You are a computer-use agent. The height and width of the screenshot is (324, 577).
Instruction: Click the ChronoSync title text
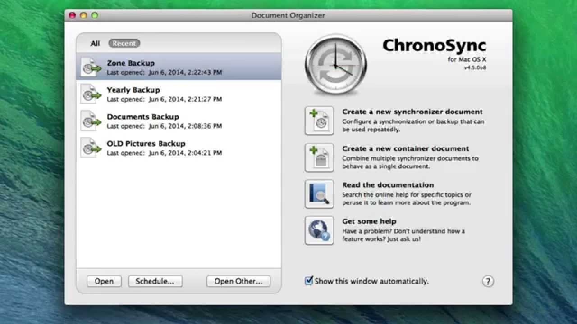click(435, 45)
